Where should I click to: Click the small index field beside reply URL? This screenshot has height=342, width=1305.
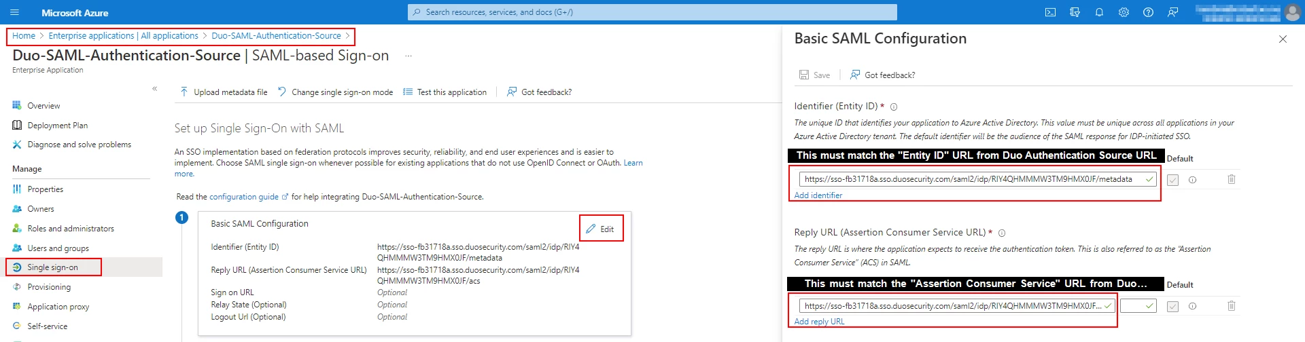pyautogui.click(x=1138, y=306)
